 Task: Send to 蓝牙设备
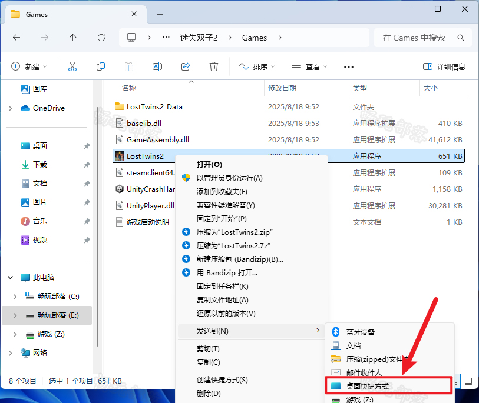[390, 332]
